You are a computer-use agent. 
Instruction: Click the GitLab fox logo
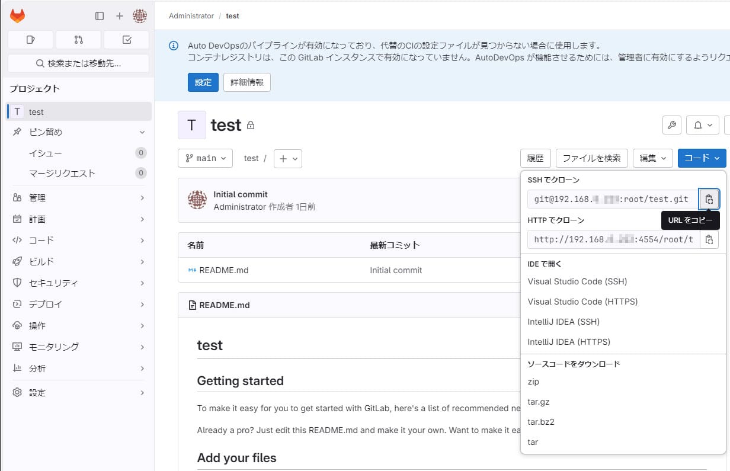tap(17, 15)
